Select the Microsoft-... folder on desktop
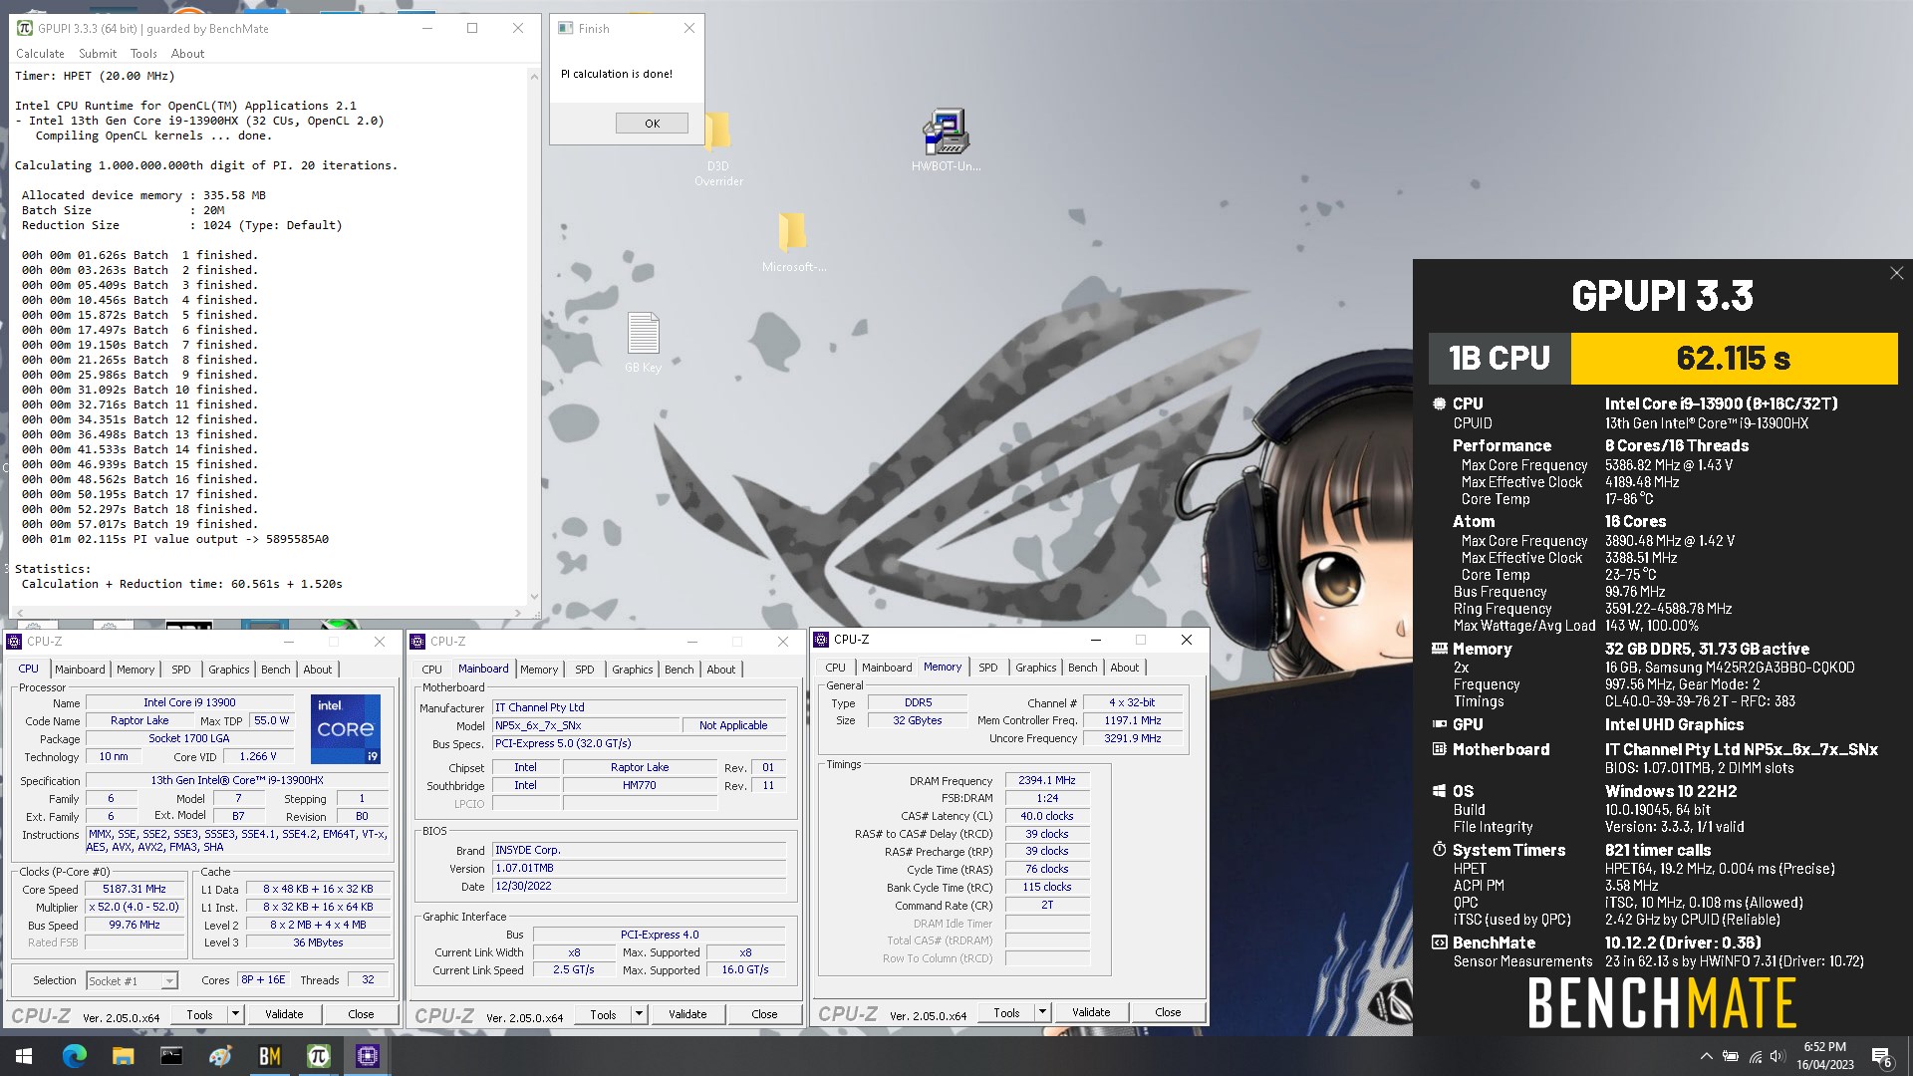 793,242
